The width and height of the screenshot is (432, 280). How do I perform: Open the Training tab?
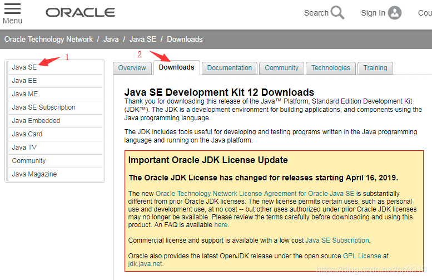375,68
